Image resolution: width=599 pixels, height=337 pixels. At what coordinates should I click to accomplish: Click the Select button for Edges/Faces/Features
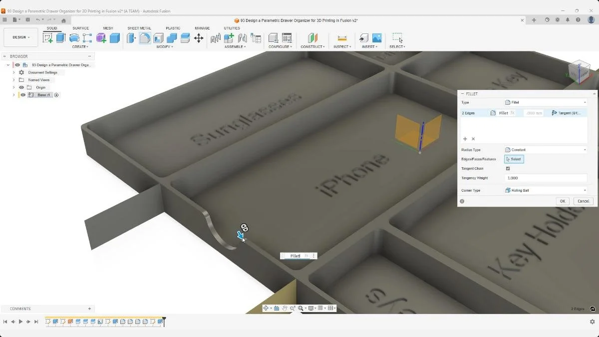click(514, 159)
